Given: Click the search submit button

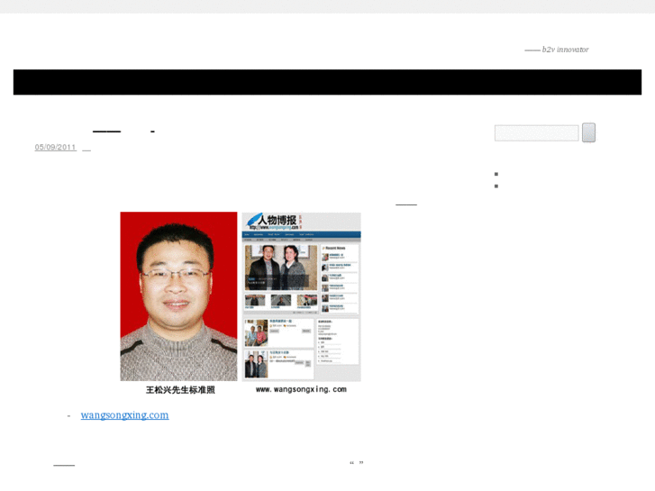Looking at the screenshot, I should tap(588, 132).
